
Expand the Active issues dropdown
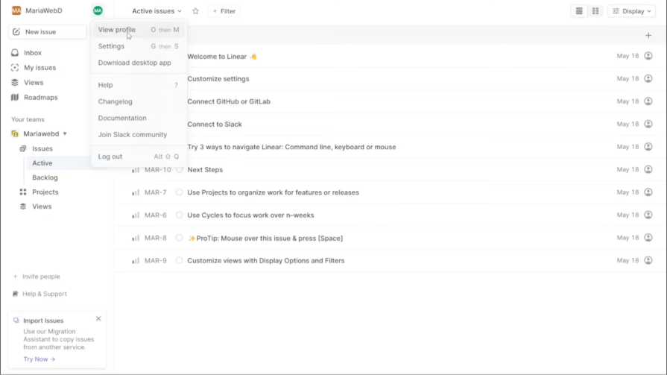(157, 11)
